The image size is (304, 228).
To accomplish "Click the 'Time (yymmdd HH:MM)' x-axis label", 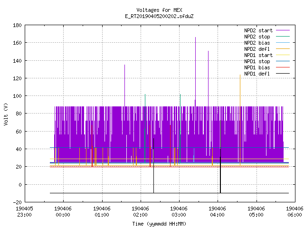I will click(159, 224).
